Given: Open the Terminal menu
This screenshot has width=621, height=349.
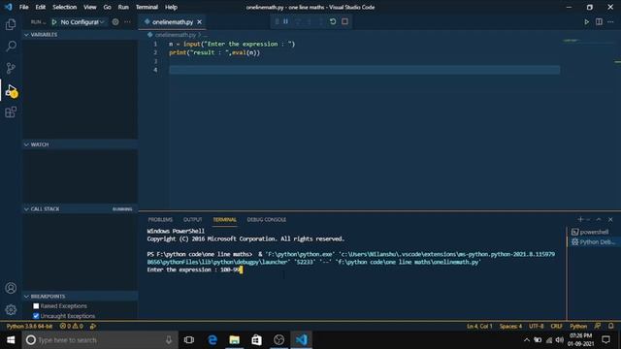Looking at the screenshot, I should pyautogui.click(x=147, y=7).
